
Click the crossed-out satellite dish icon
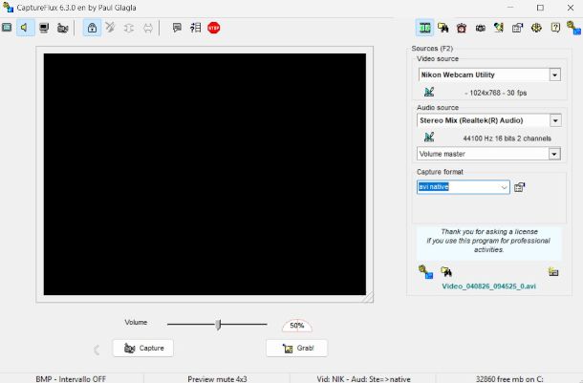coord(110,28)
